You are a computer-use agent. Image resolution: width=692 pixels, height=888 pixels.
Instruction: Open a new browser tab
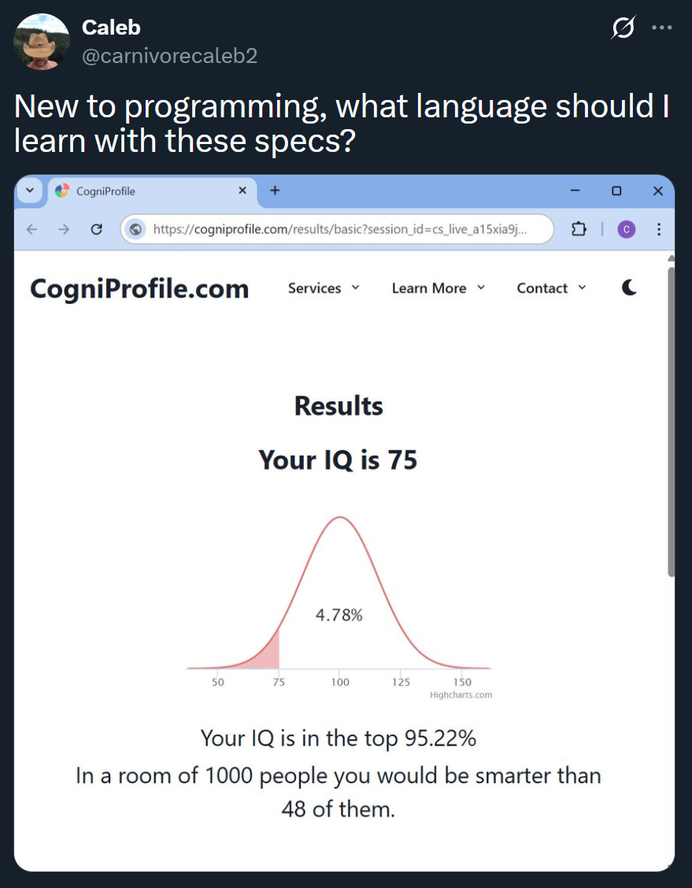[274, 190]
